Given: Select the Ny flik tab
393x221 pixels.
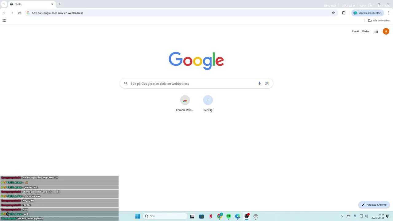Looking at the screenshot, I should pyautogui.click(x=32, y=4).
